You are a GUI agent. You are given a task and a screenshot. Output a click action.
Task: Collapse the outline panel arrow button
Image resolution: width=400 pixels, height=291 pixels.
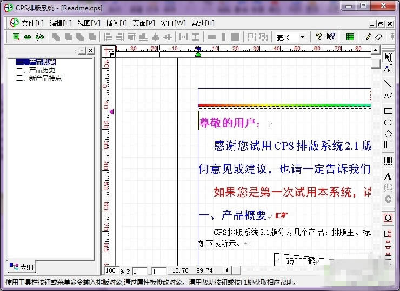pos(82,51)
